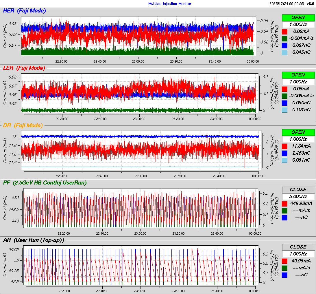The height and width of the screenshot is (294, 316).
Task: Click the green swatch beside HER -0.004mA/s
Action: pos(285,39)
